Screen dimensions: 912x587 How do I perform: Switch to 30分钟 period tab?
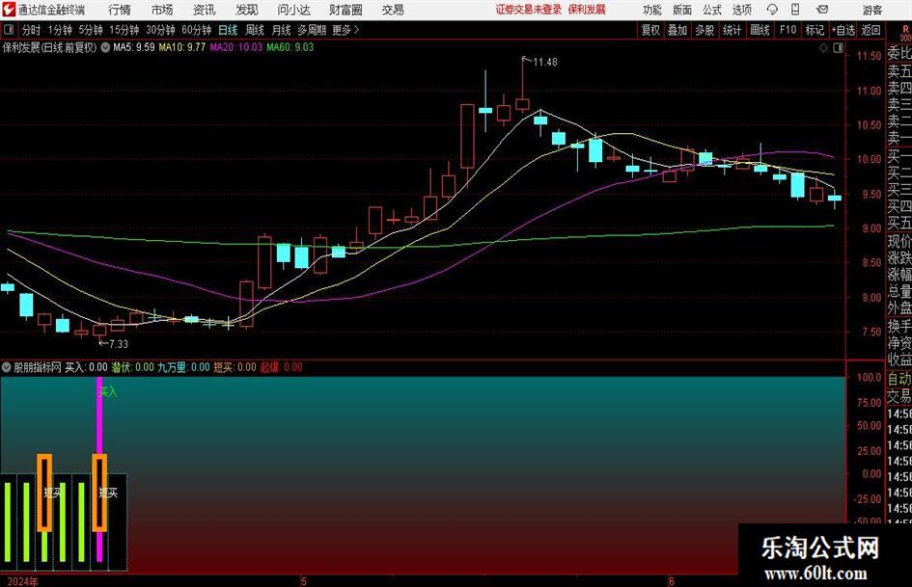point(160,30)
